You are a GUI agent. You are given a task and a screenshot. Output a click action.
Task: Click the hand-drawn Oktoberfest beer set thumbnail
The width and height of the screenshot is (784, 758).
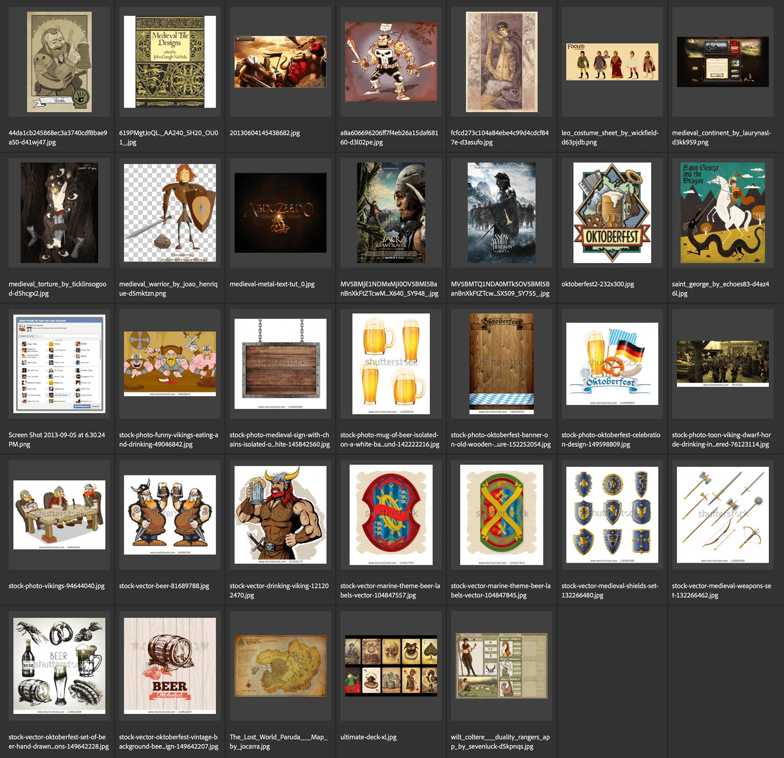(59, 666)
